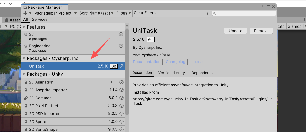Click the package search input field
This screenshot has width=306, height=132.
click(x=244, y=13)
